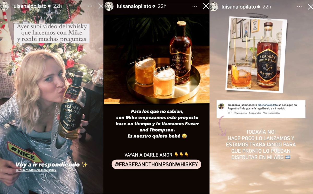Tap profile avatar on the cocktail tray story

(x=109, y=6)
